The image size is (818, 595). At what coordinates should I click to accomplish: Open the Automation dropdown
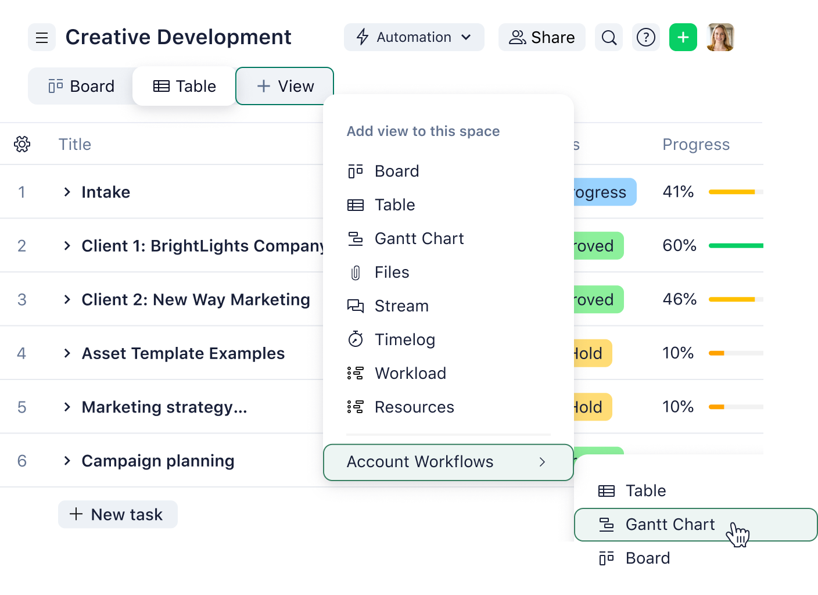[x=414, y=37]
